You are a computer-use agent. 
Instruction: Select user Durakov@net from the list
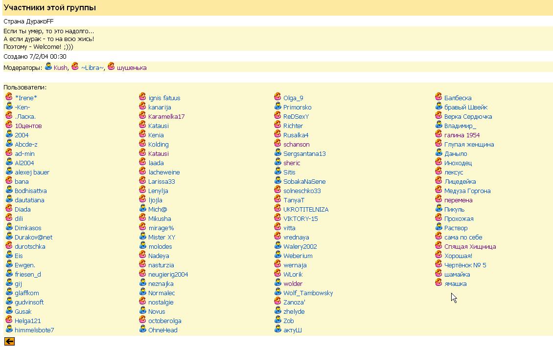coord(33,238)
